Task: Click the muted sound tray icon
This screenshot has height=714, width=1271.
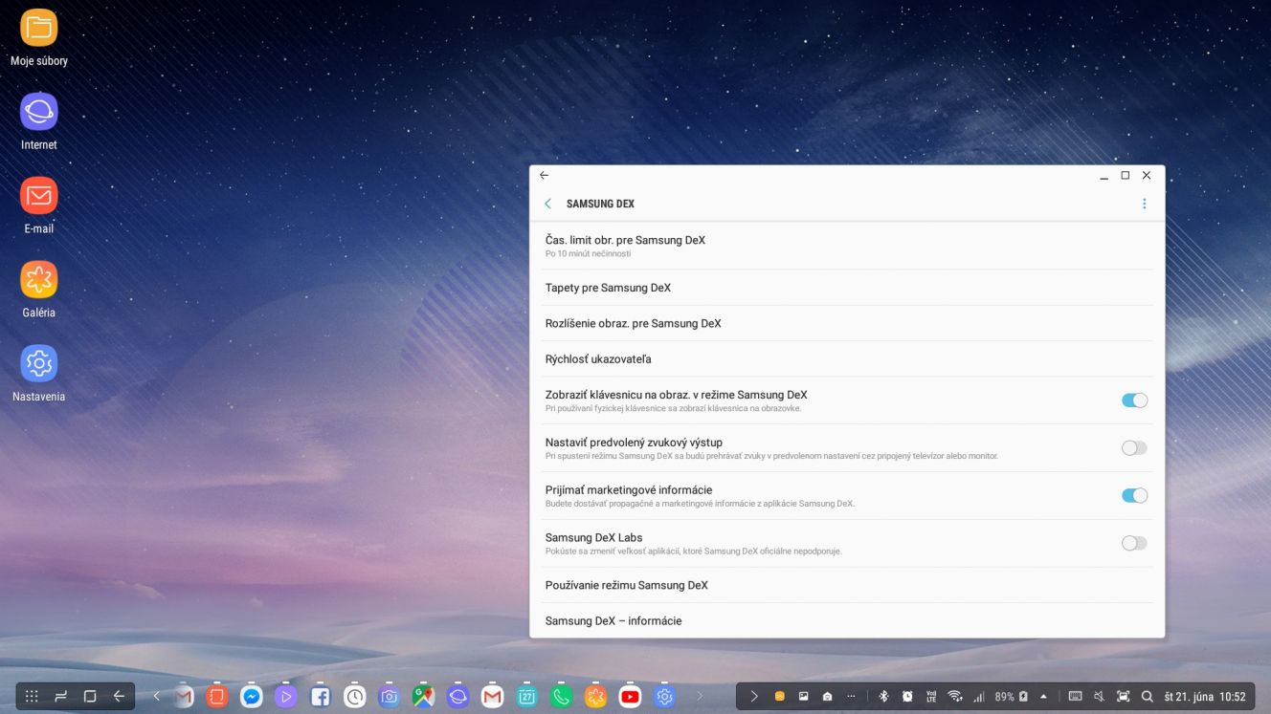Action: 1100,697
